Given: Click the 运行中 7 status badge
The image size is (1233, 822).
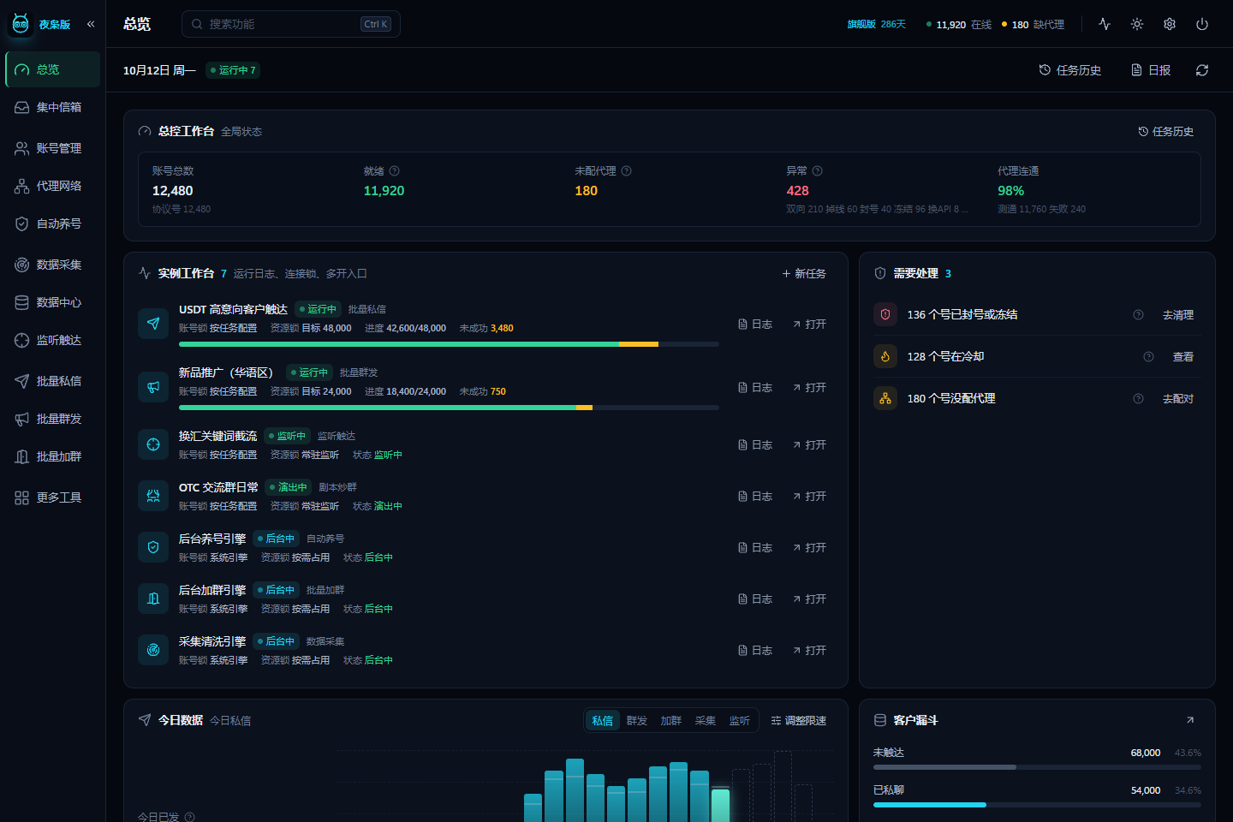Looking at the screenshot, I should click(233, 70).
